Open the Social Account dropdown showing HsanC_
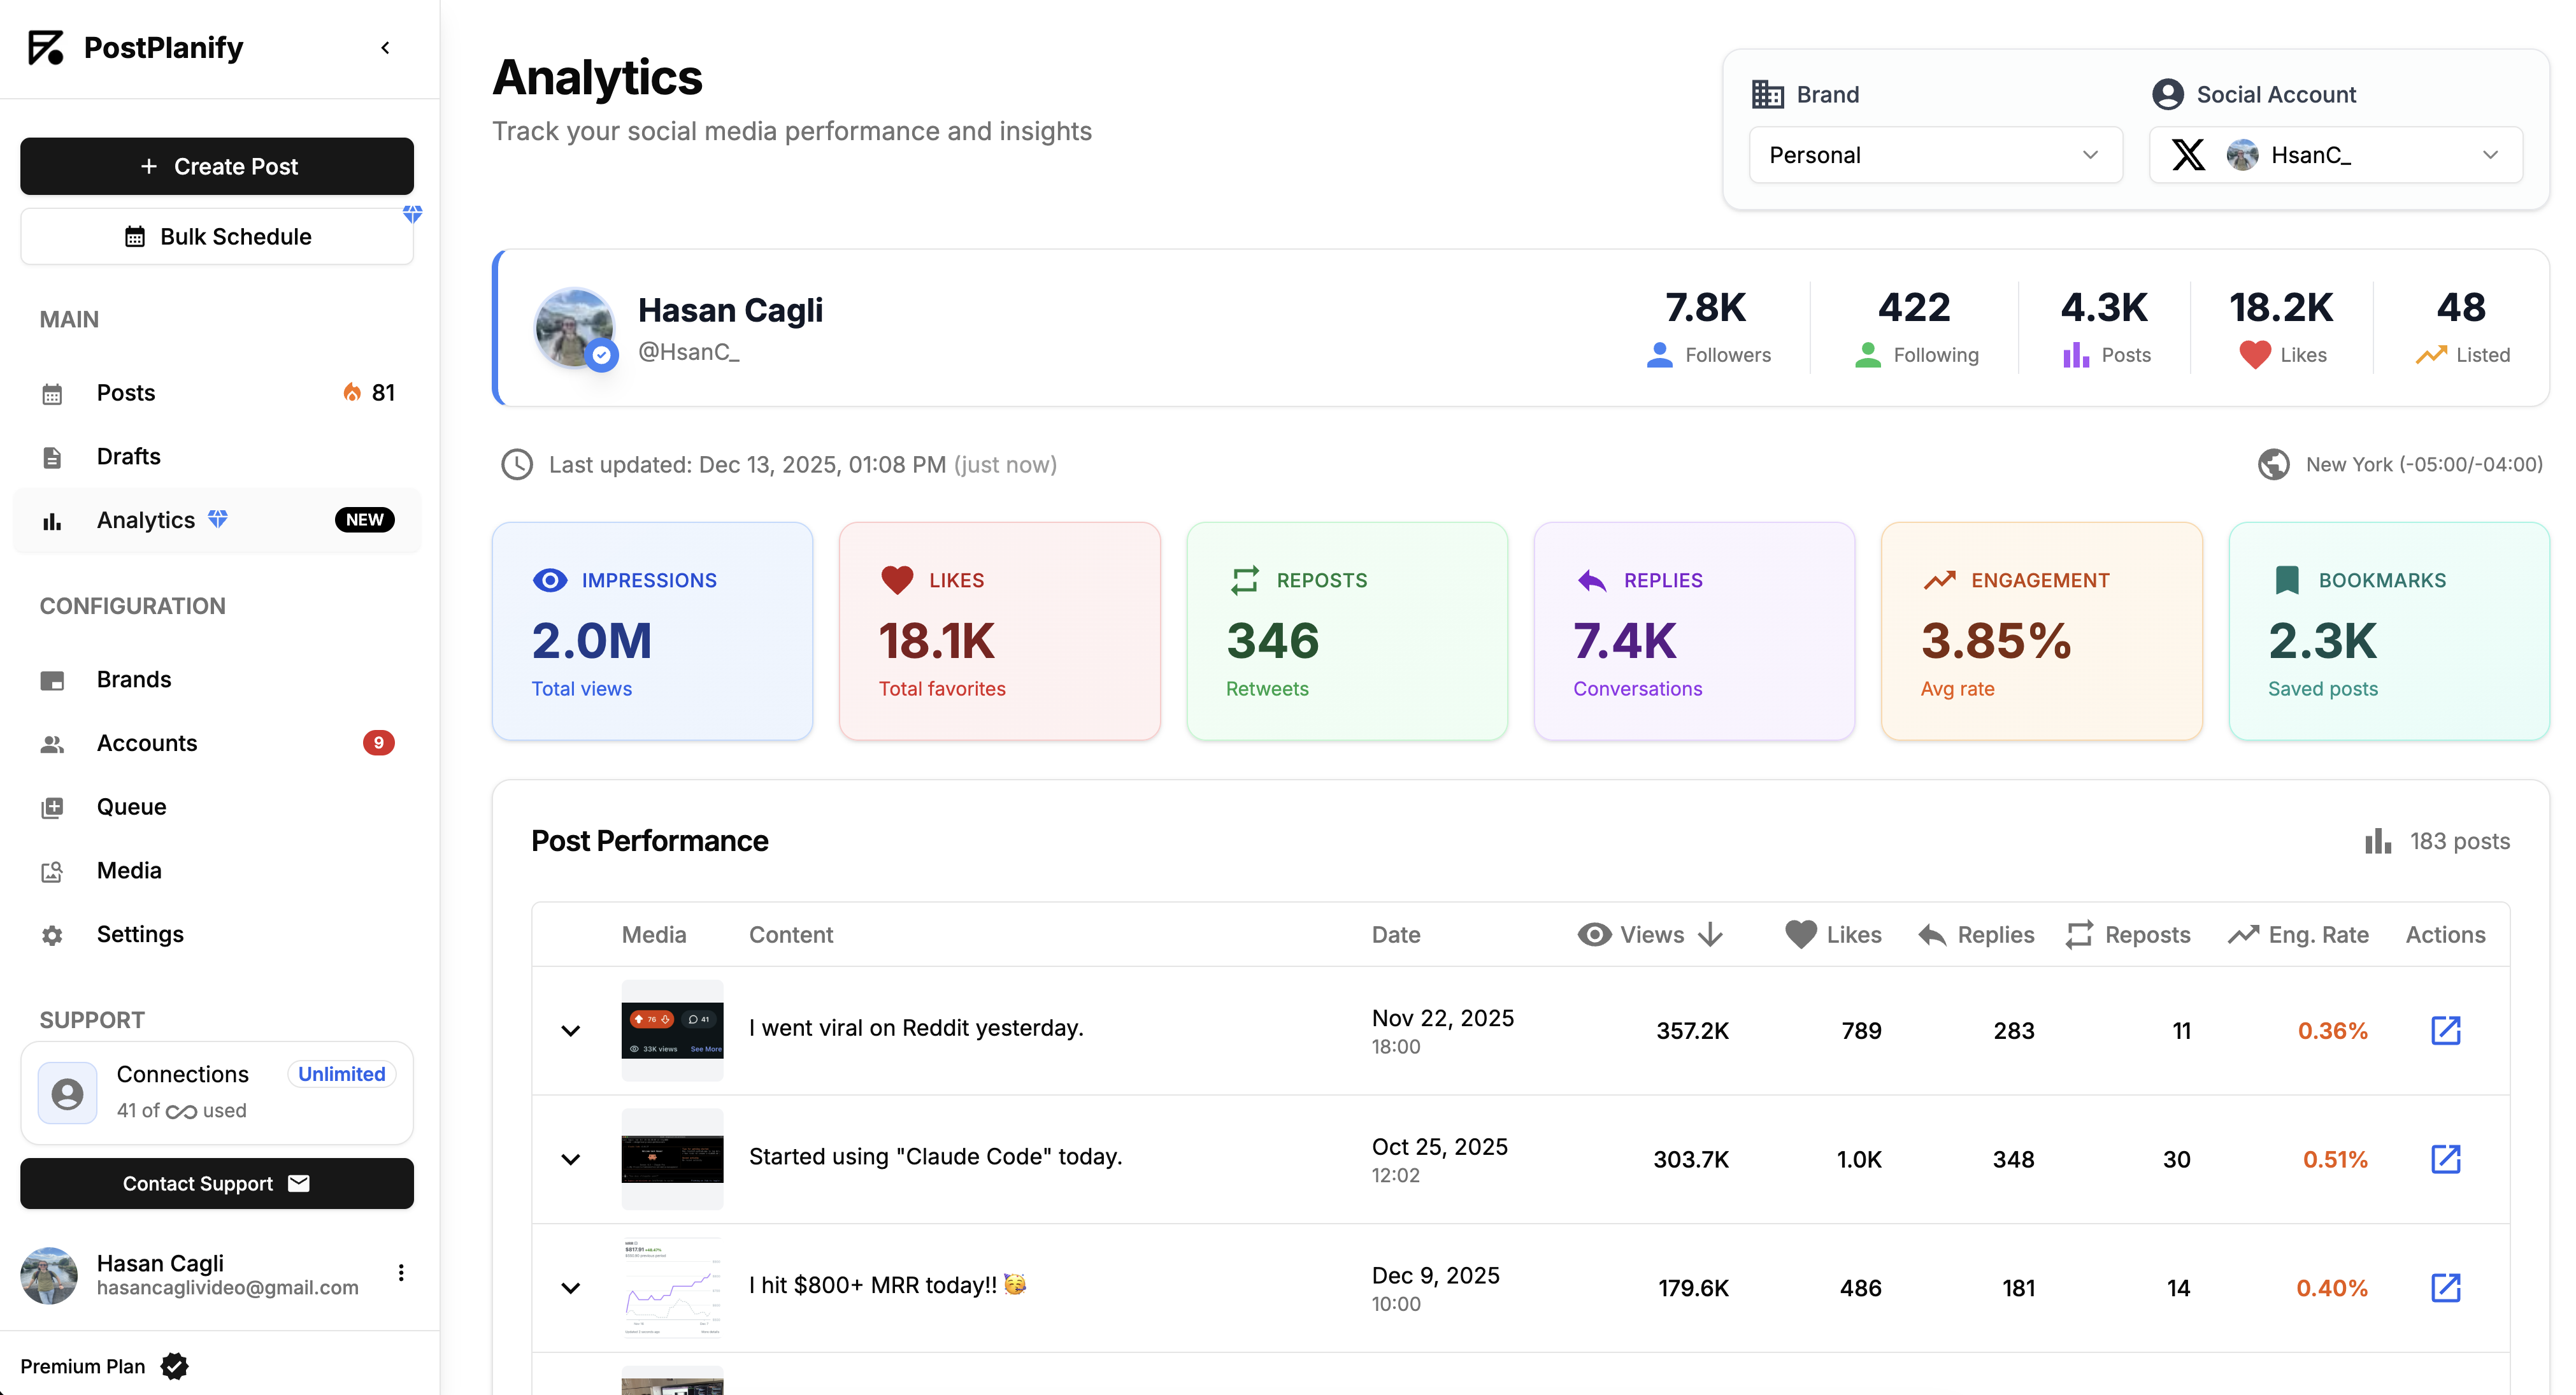Image resolution: width=2576 pixels, height=1395 pixels. click(2335, 155)
